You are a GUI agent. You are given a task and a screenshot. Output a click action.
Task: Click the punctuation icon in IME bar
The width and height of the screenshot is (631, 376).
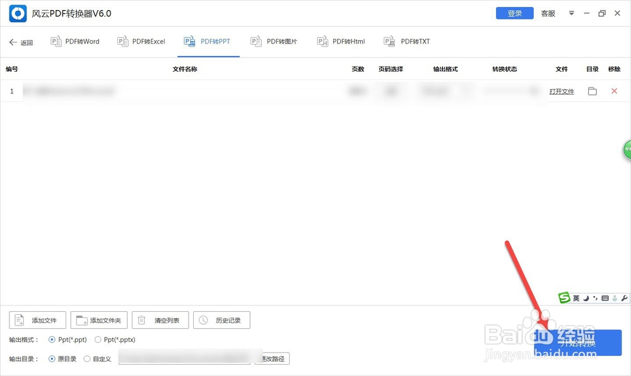pyautogui.click(x=595, y=298)
